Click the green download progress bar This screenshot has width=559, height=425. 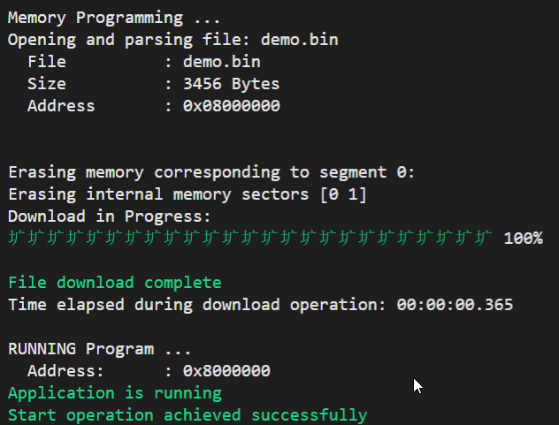point(250,238)
